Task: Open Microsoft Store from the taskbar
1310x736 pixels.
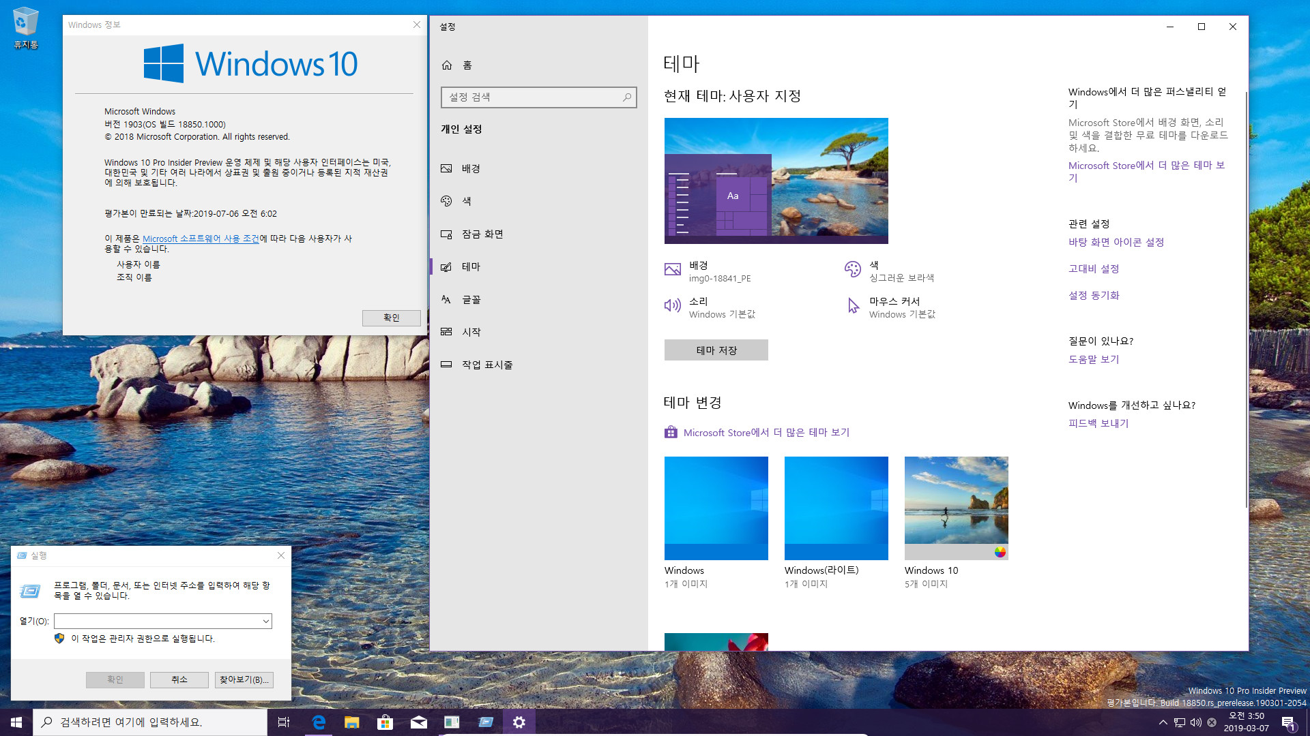Action: point(385,722)
